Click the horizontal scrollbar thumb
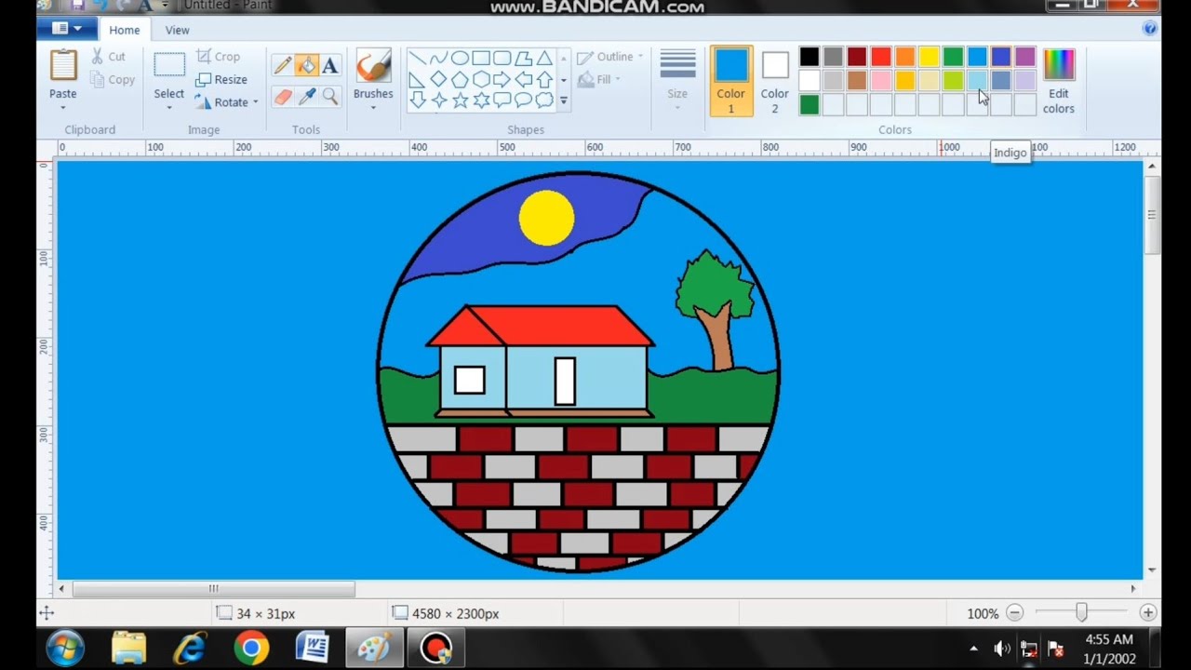 [213, 588]
